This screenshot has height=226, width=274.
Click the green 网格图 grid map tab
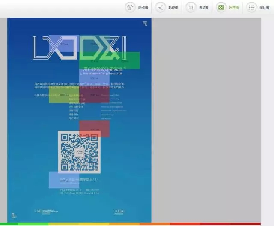coord(227,8)
